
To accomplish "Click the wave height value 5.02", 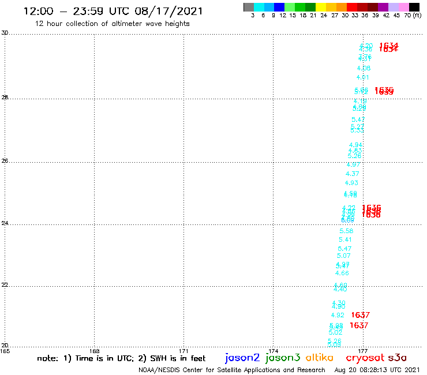I will point(335,332).
